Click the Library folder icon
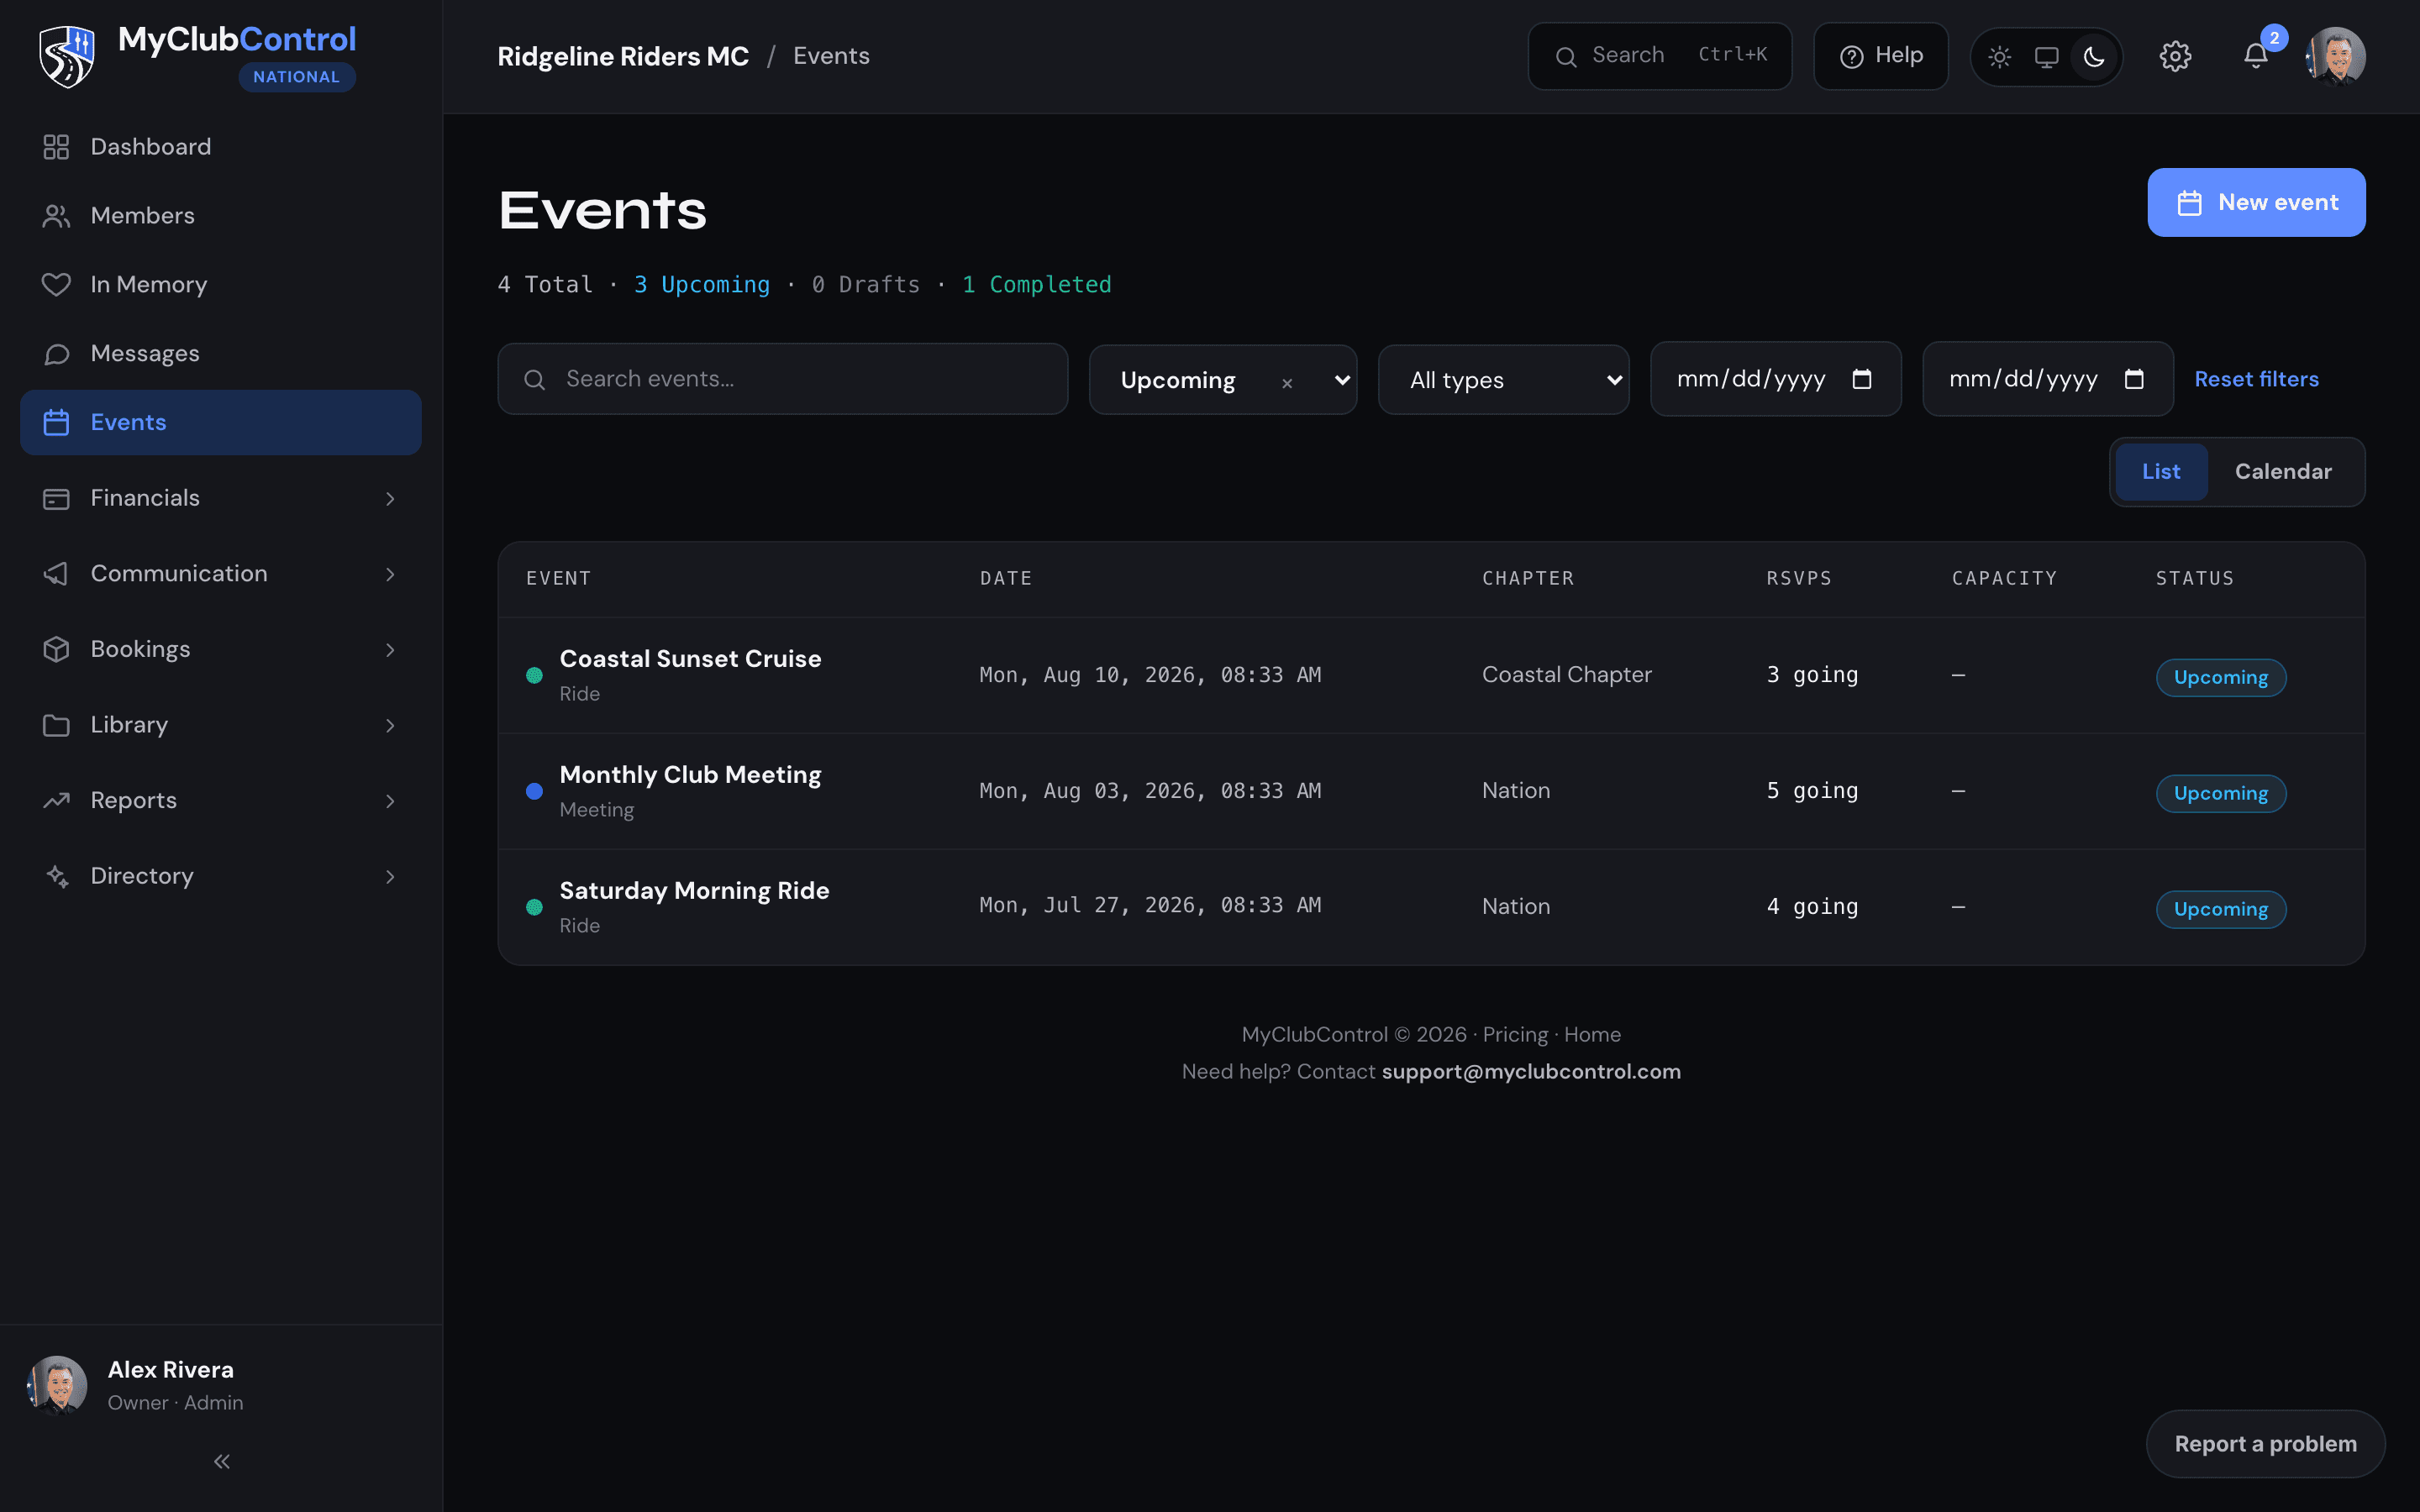2420x1512 pixels. point(56,725)
